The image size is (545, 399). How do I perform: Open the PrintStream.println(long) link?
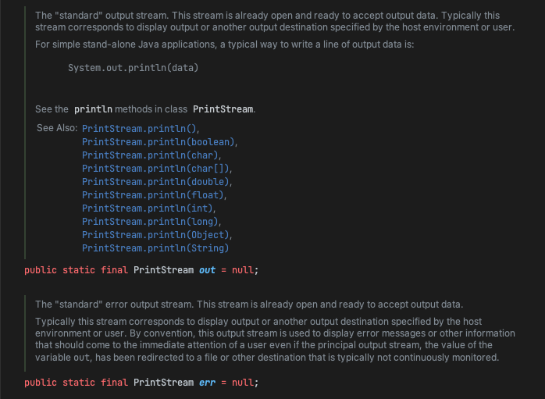(151, 222)
